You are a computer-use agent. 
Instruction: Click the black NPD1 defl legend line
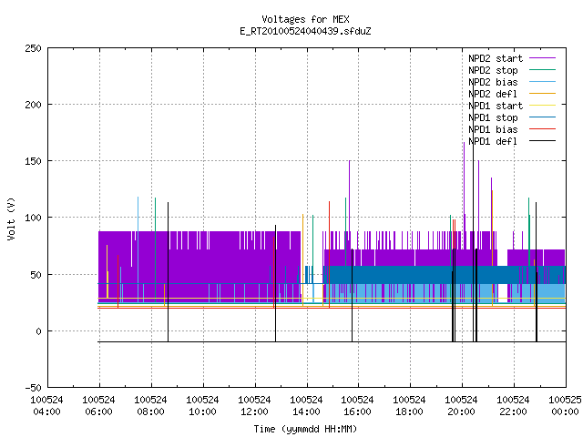tap(543, 141)
